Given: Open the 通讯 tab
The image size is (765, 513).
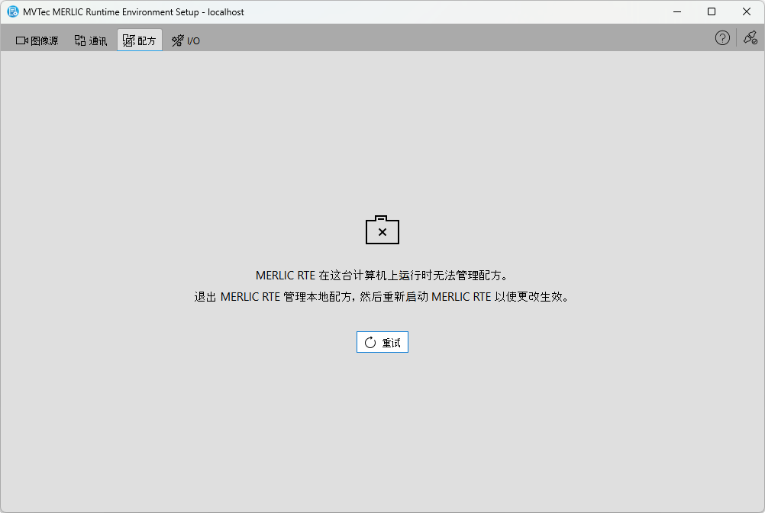Looking at the screenshot, I should pos(91,40).
